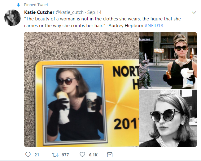Open the Katie Cutcher profile name link
201x161 pixels.
point(39,12)
